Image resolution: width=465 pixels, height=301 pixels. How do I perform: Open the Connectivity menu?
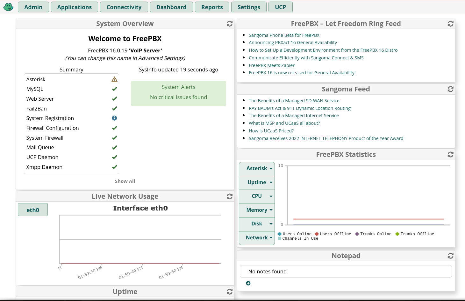click(124, 7)
